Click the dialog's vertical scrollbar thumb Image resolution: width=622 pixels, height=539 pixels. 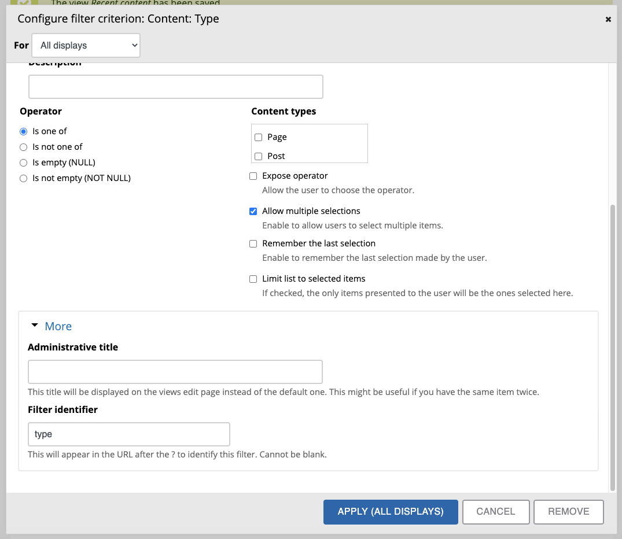click(613, 348)
